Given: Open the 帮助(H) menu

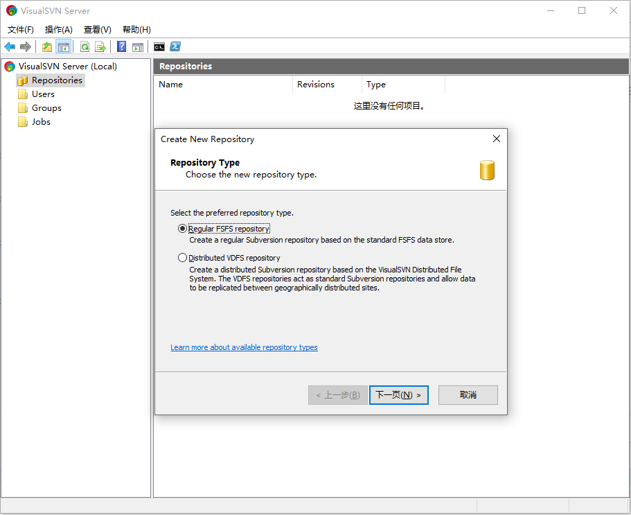Looking at the screenshot, I should tap(136, 29).
